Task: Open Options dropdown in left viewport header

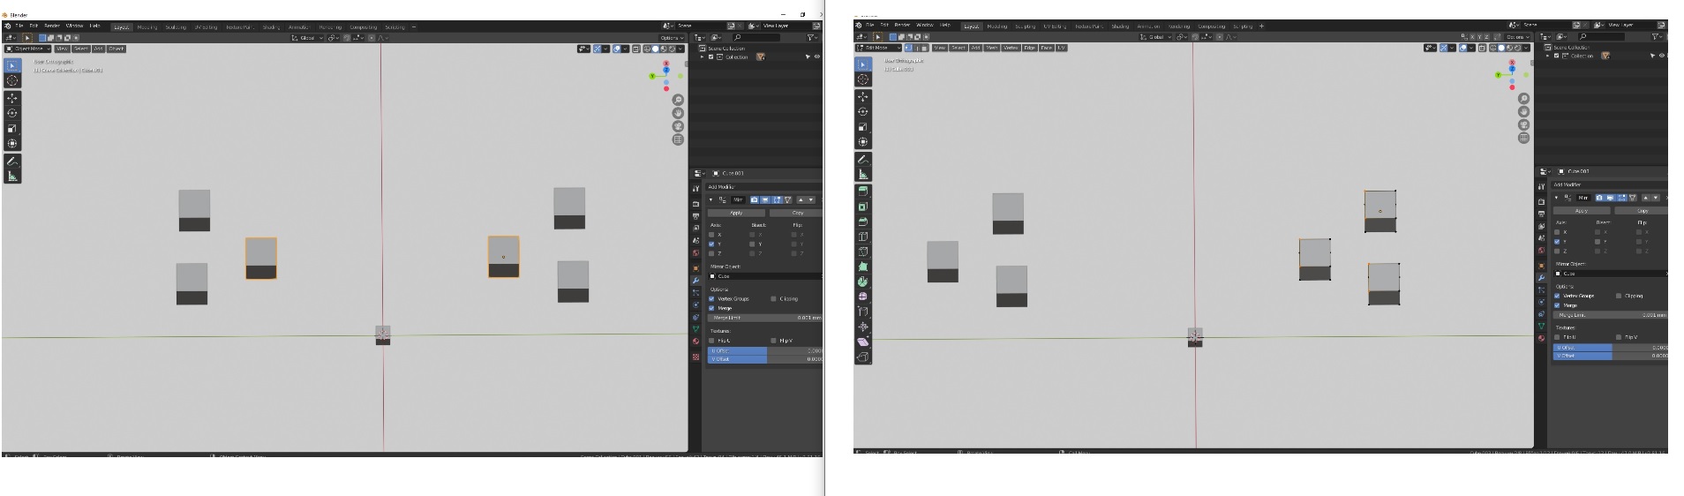Action: 671,38
